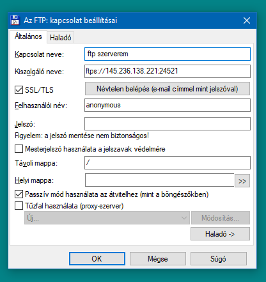Toggle the SSL/TLS checkbox
The height and width of the screenshot is (282, 266).
click(19, 90)
